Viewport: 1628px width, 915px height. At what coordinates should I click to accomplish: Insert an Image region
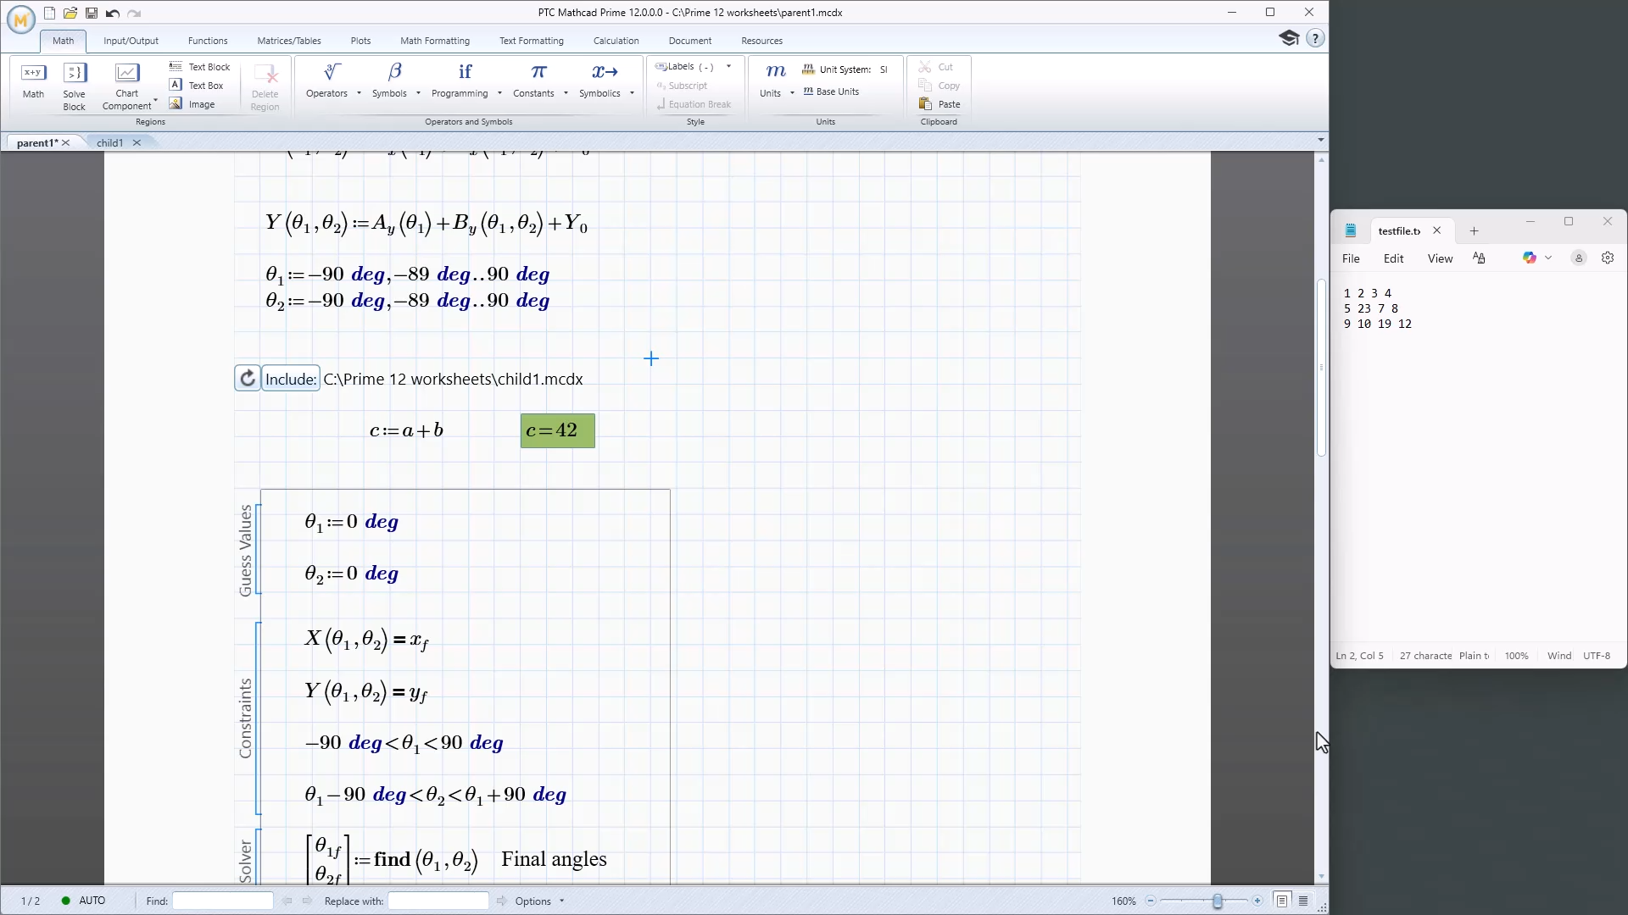coord(192,104)
